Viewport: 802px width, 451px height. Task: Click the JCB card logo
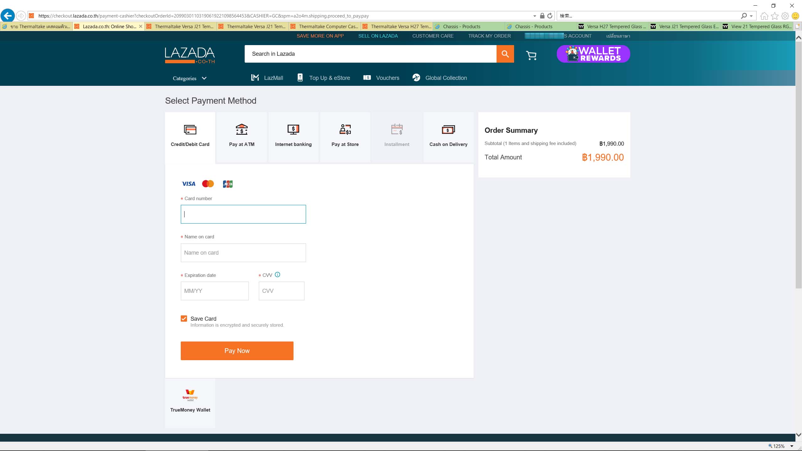[228, 184]
